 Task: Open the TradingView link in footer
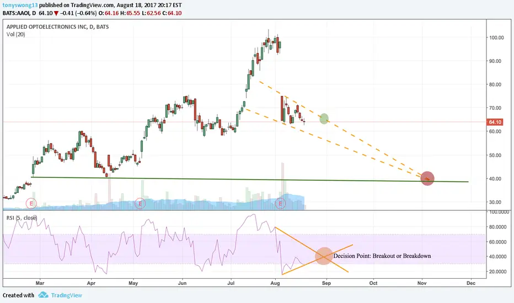coord(67,295)
